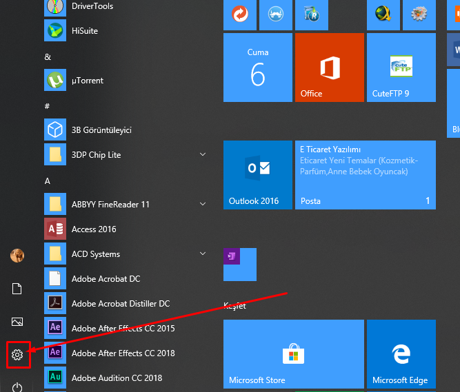
Task: Open the OneNote small tile
Action: 240,265
